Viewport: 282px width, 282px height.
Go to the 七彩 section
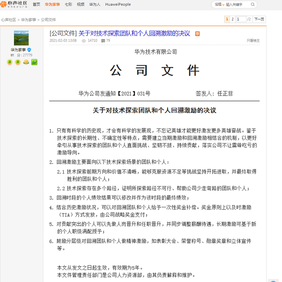[68, 4]
